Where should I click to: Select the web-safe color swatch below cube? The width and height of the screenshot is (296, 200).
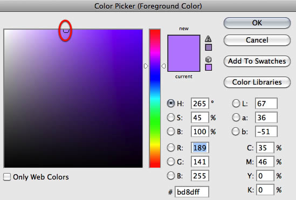pyautogui.click(x=209, y=67)
